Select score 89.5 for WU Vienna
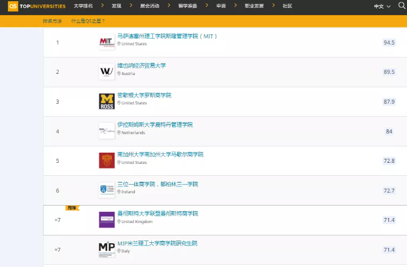Screen dimensions: 407x267 (x=389, y=72)
